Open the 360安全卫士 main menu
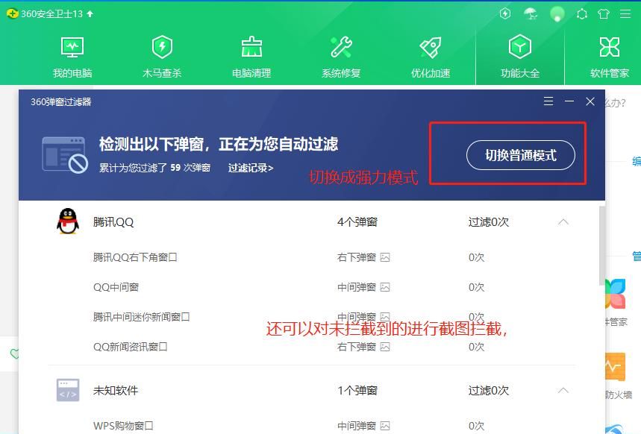Viewport: 641px width, 434px height. coord(625,13)
